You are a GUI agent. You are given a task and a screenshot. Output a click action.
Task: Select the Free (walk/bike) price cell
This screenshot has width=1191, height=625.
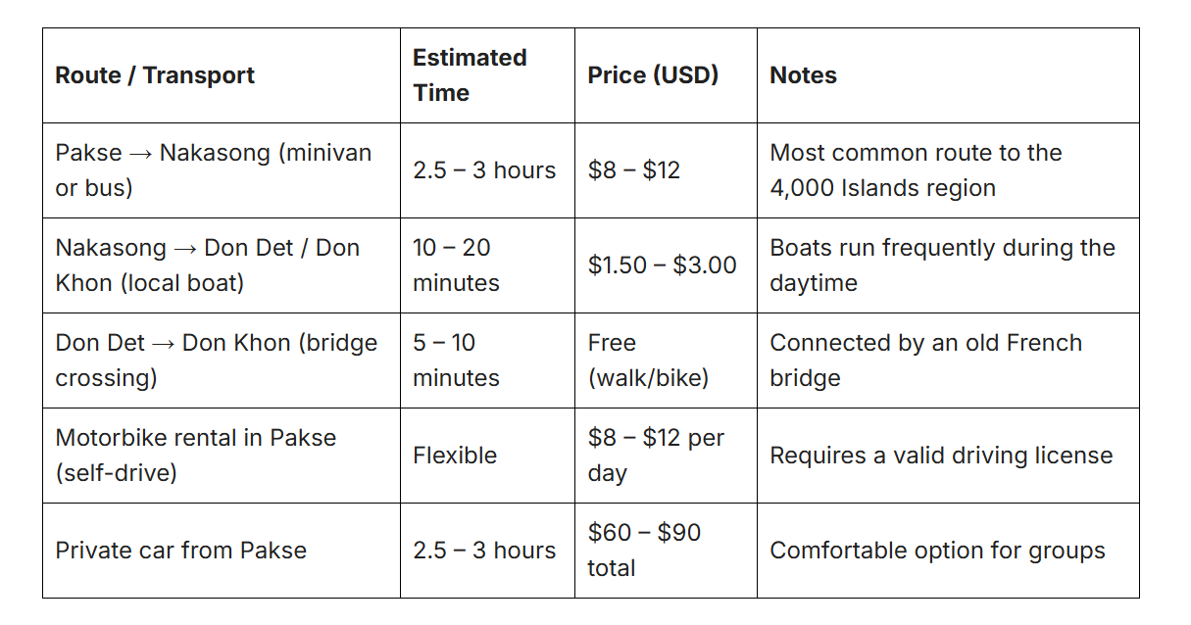(666, 361)
